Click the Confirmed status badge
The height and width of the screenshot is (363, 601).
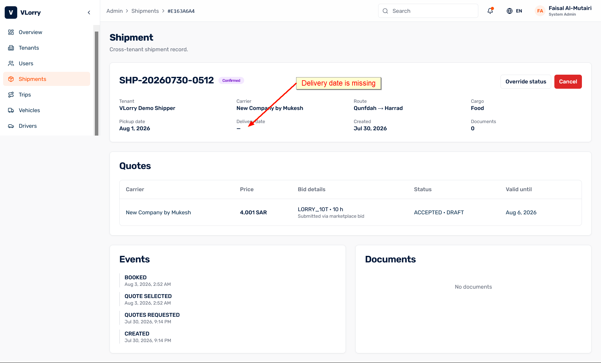click(x=231, y=81)
